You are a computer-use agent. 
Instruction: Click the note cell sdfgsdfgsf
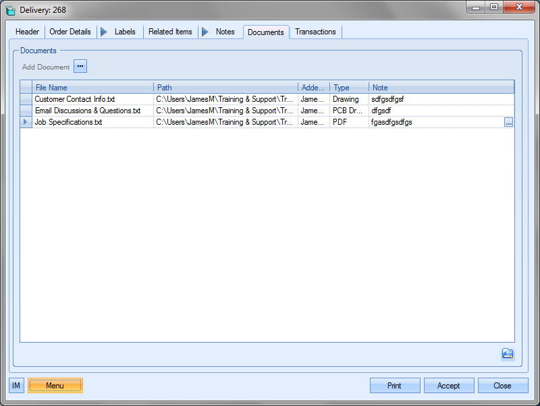click(x=441, y=99)
